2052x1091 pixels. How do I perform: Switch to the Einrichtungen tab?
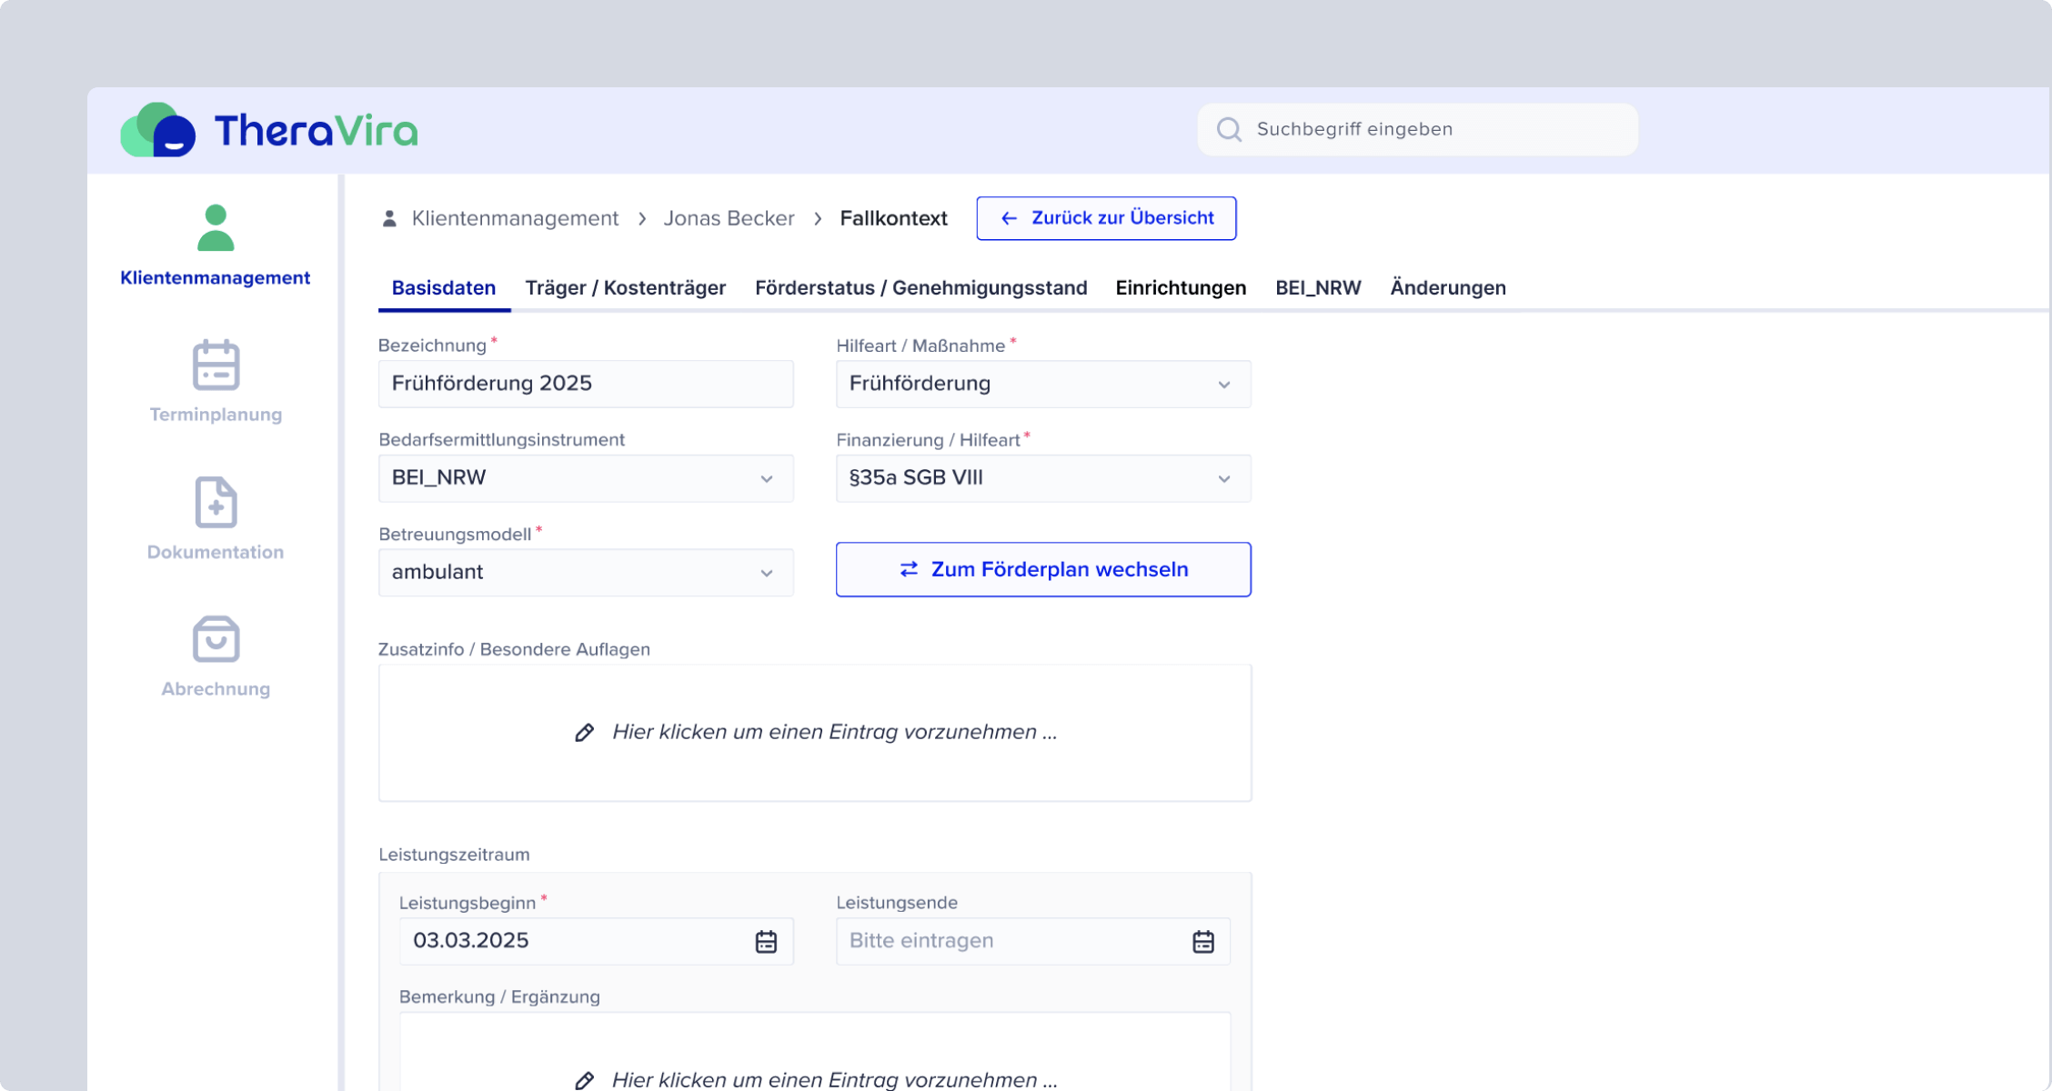pyautogui.click(x=1181, y=287)
